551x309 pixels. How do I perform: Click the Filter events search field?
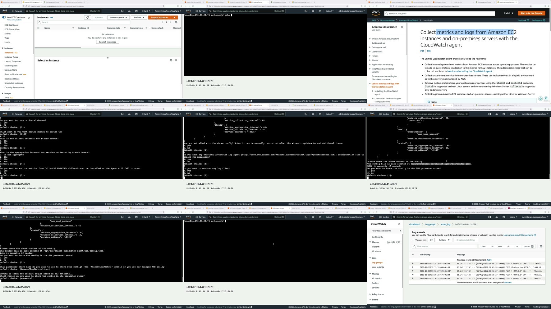click(x=445, y=246)
